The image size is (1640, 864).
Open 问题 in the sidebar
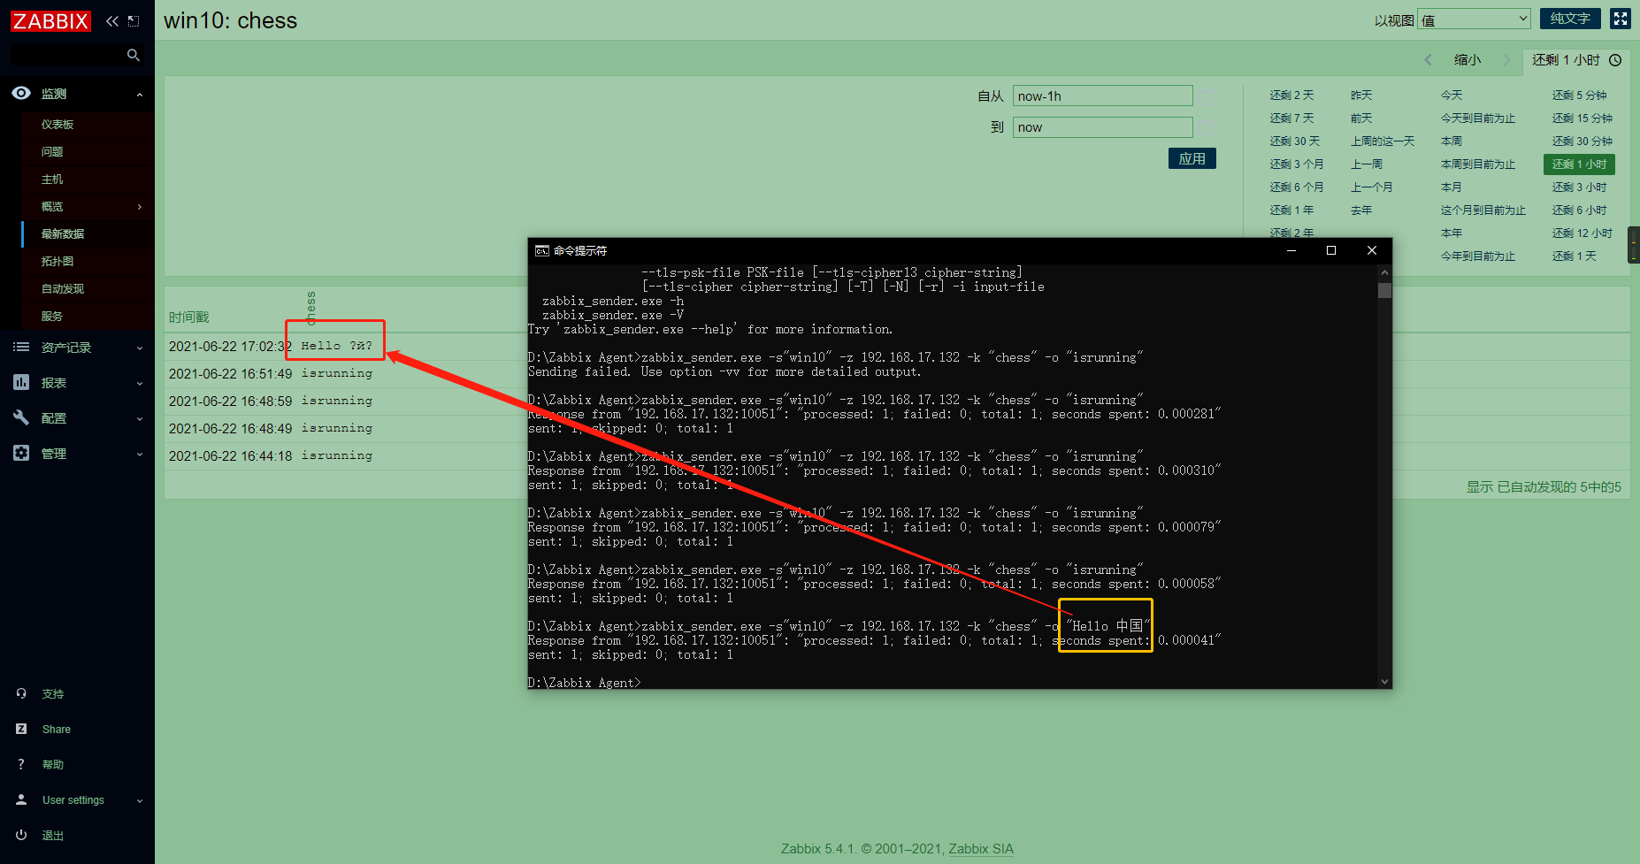tap(52, 152)
